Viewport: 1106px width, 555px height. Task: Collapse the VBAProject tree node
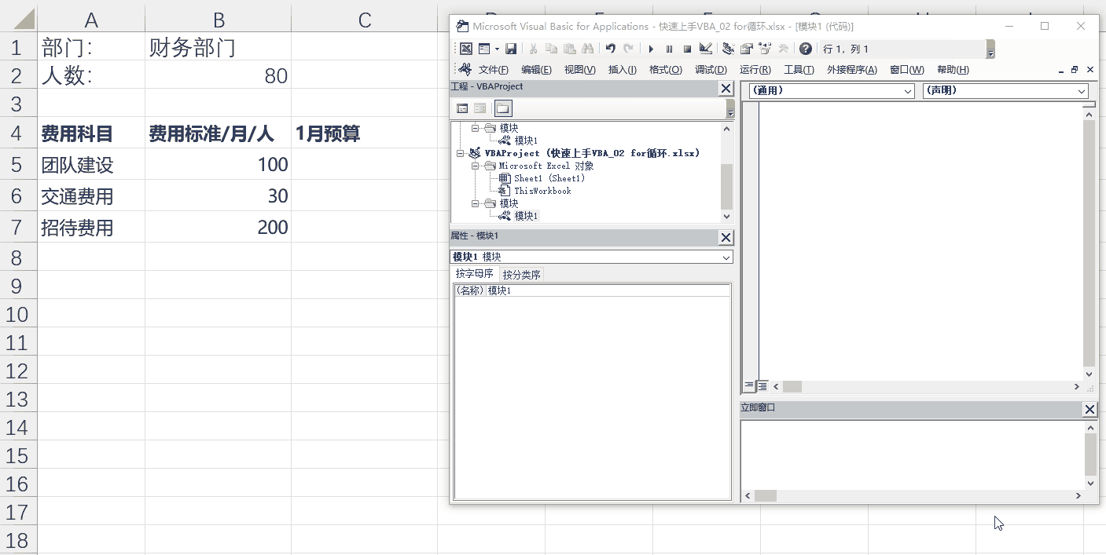pyautogui.click(x=460, y=153)
